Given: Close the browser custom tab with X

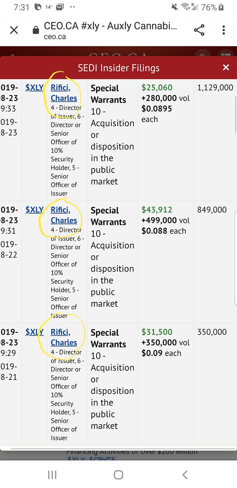Looking at the screenshot, I should tap(14, 30).
